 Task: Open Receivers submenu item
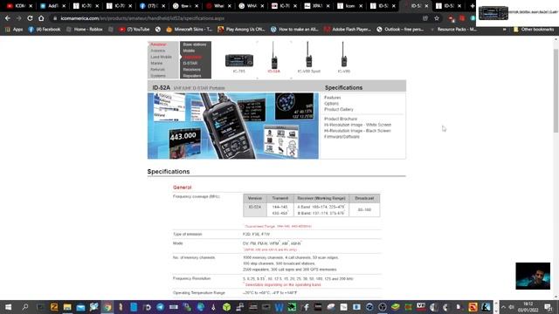click(x=191, y=70)
